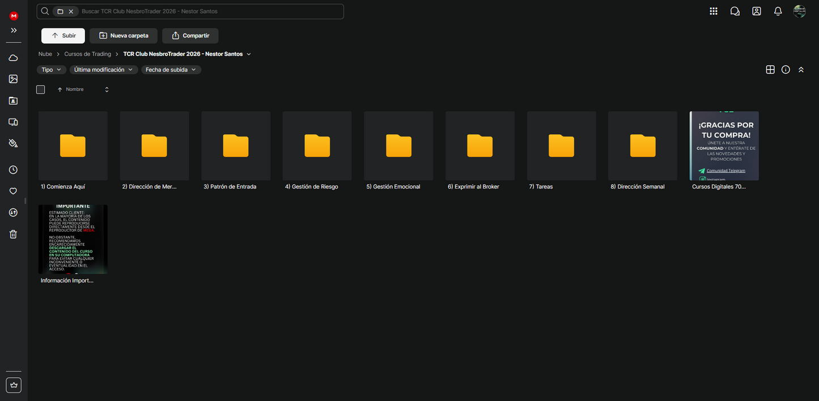Open the Photos sidebar icon
The image size is (819, 401).
point(13,79)
